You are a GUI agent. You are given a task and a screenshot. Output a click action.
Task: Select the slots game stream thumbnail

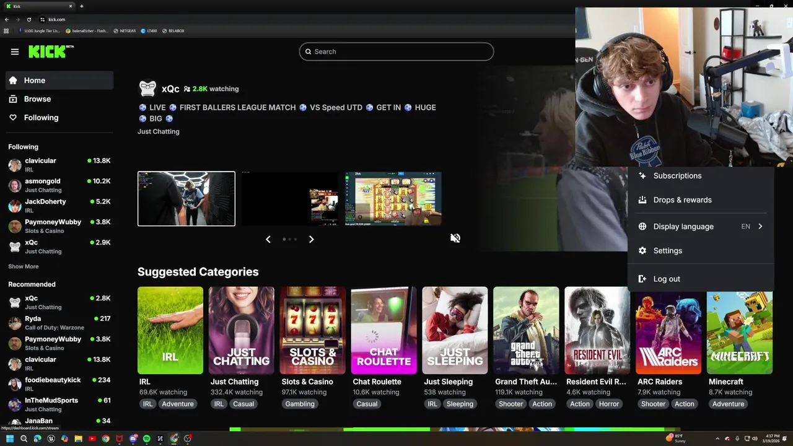393,199
